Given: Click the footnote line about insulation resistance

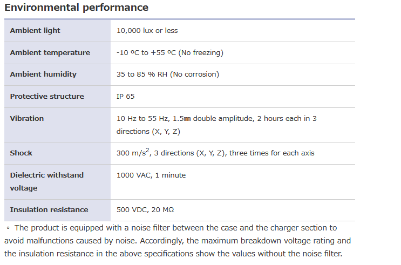Looking at the screenshot, I should (x=173, y=254).
